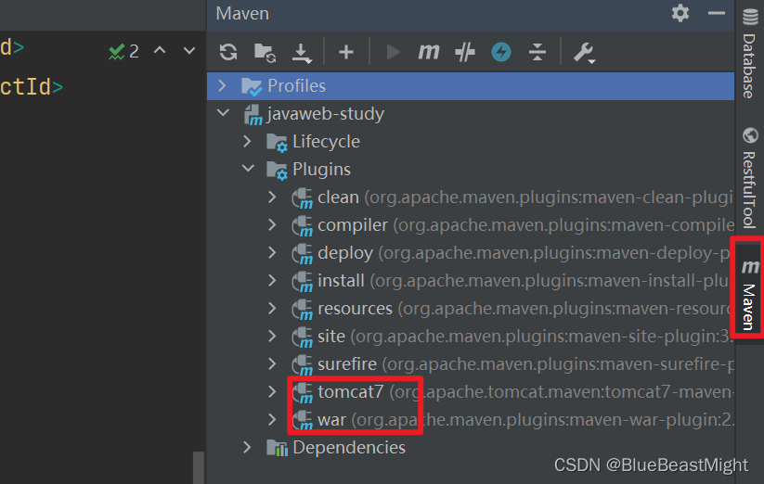
Task: Select javaweb-study project row
Action: pyautogui.click(x=471, y=114)
